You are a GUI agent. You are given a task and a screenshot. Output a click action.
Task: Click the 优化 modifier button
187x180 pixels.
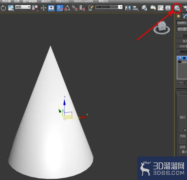tap(182, 41)
